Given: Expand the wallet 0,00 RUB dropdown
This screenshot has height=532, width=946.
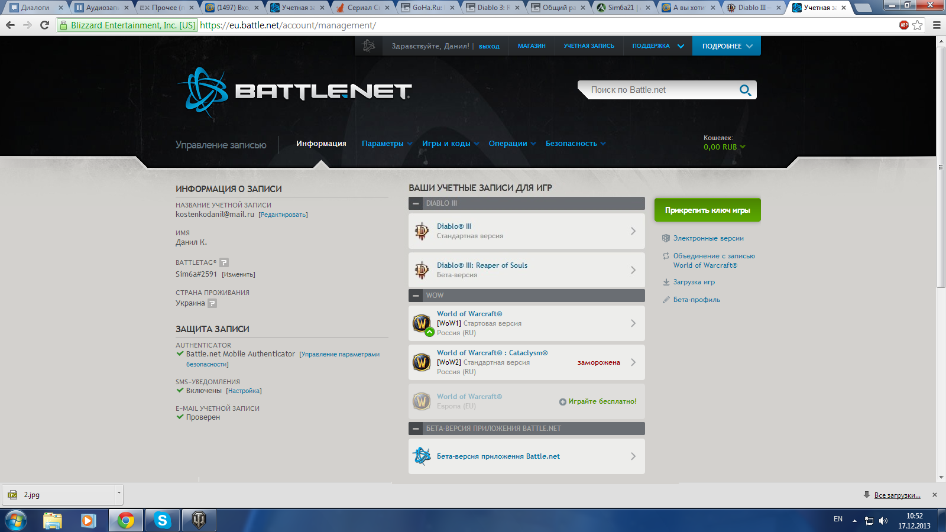Looking at the screenshot, I should click(x=724, y=147).
